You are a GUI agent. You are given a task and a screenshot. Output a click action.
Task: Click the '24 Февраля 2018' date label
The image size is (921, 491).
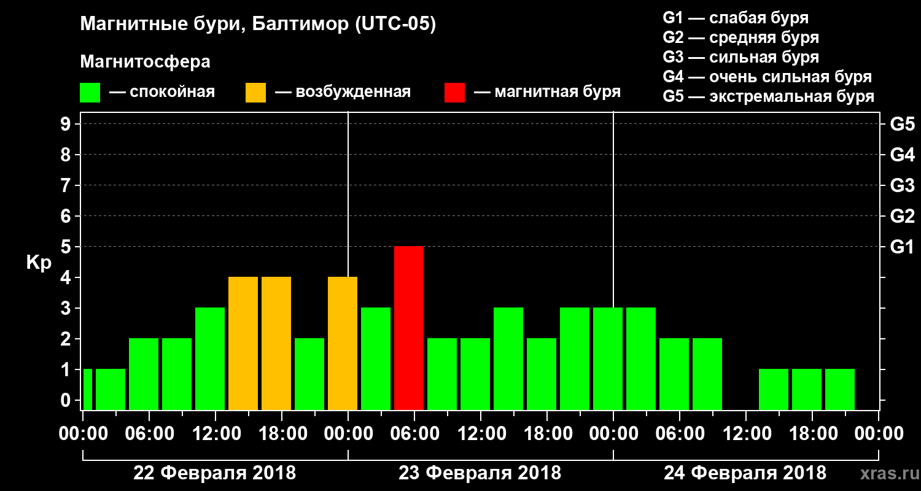click(745, 473)
